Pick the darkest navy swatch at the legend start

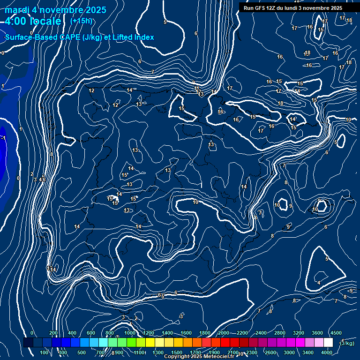point(28,342)
